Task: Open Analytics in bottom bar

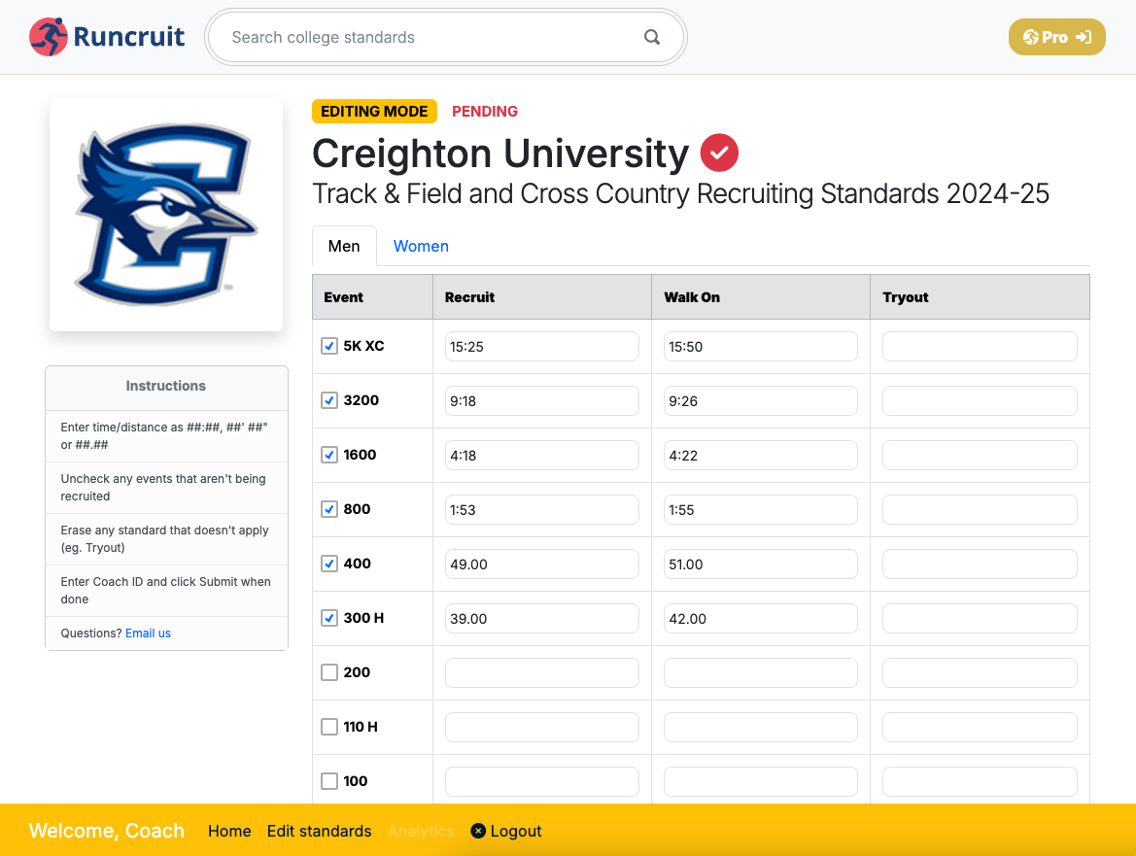Action: (x=422, y=831)
